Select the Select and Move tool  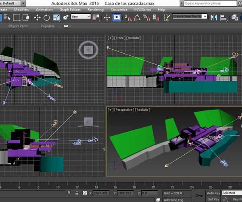pos(37,17)
